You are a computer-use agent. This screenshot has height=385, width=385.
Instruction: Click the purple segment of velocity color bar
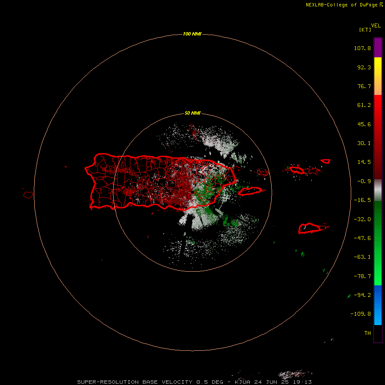tap(378, 47)
